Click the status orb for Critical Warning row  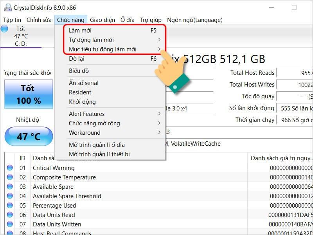pos(9,168)
